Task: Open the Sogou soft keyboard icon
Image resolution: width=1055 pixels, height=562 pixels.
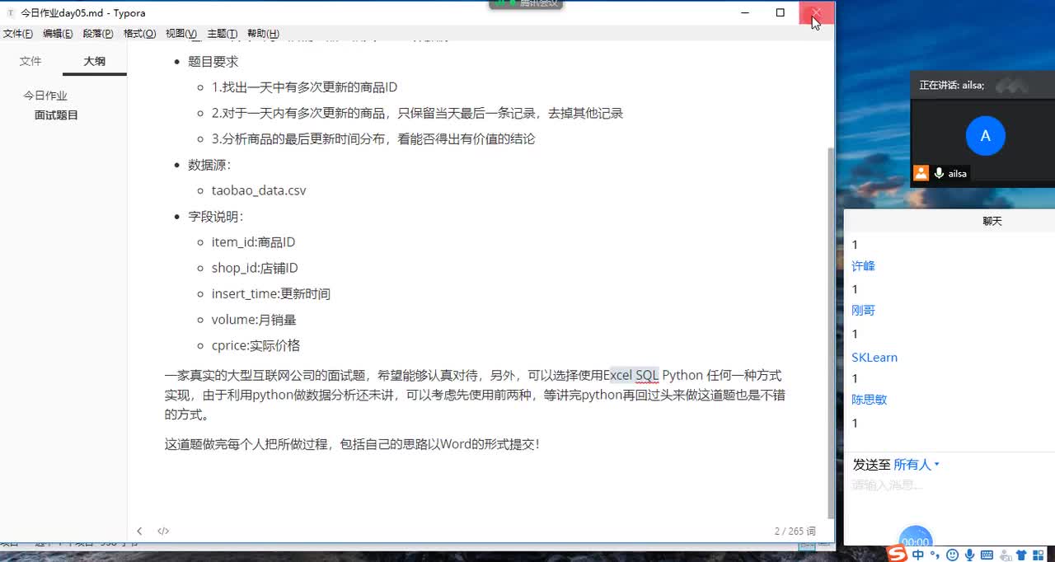Action: [x=988, y=555]
